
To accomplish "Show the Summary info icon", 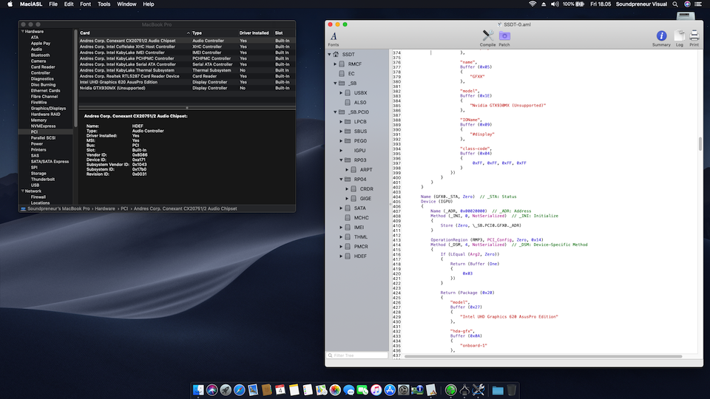I will (x=661, y=37).
